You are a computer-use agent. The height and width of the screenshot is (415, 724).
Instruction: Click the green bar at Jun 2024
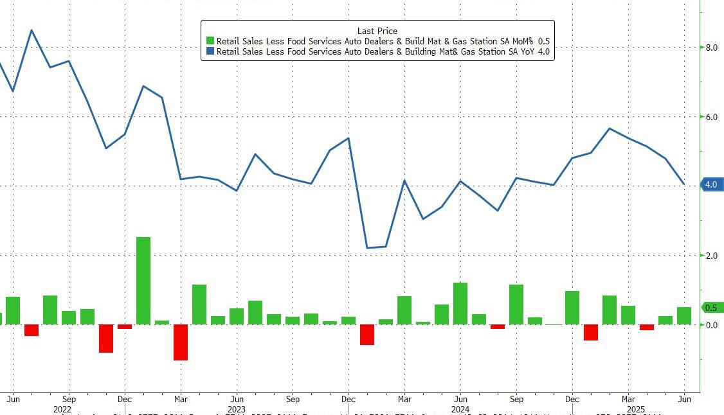click(460, 303)
